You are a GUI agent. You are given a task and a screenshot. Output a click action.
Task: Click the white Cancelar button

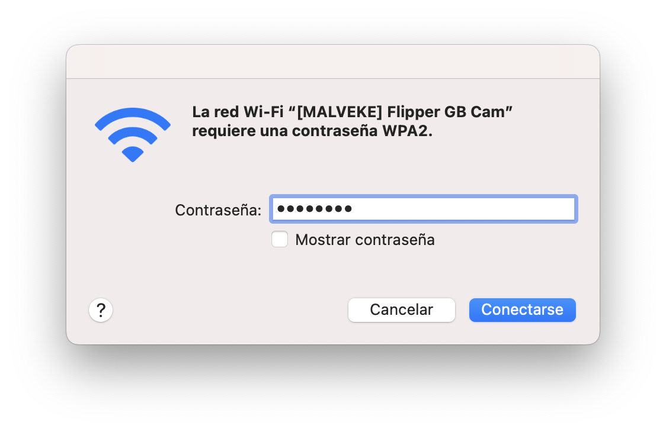coord(401,310)
